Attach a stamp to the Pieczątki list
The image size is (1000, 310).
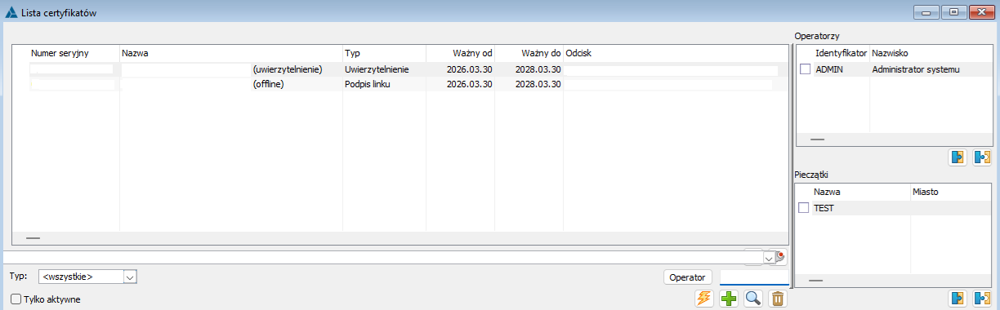pyautogui.click(x=958, y=298)
